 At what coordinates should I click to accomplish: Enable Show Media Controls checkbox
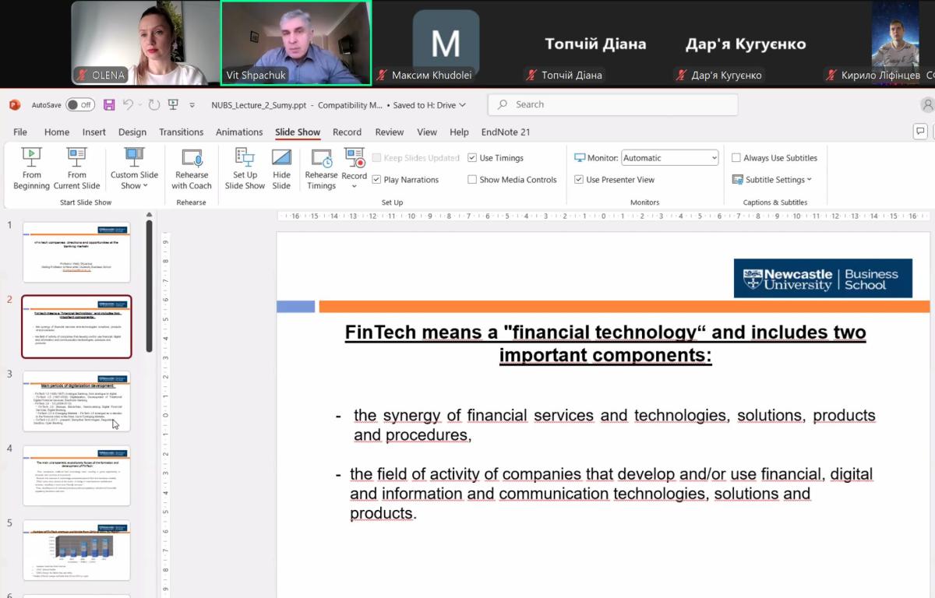(472, 180)
